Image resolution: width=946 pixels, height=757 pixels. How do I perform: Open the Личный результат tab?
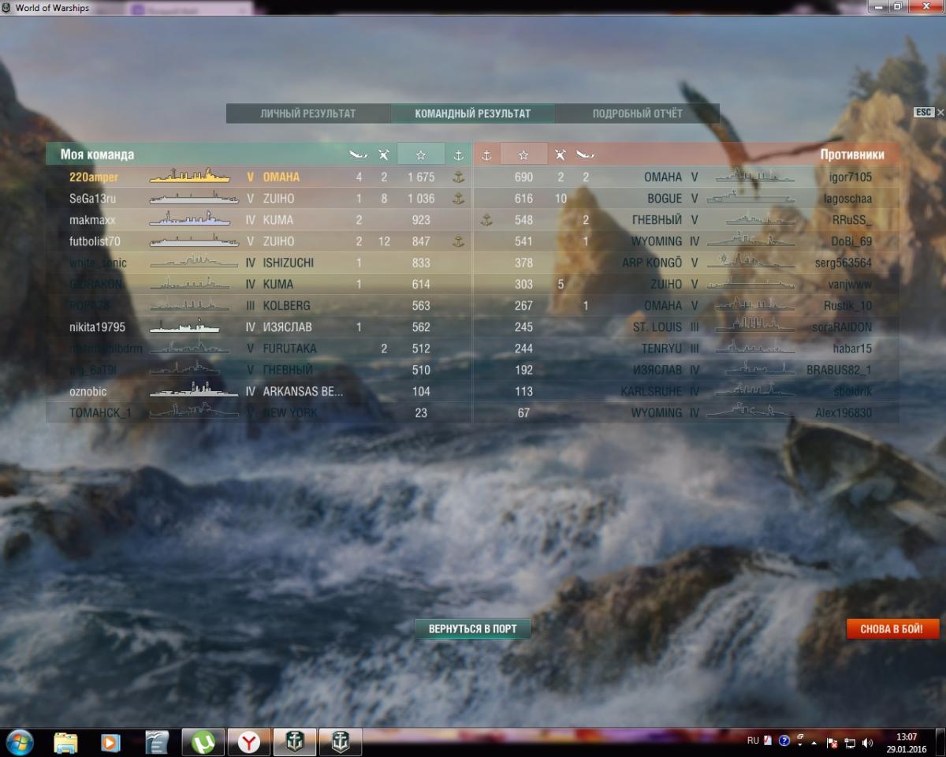click(x=308, y=114)
